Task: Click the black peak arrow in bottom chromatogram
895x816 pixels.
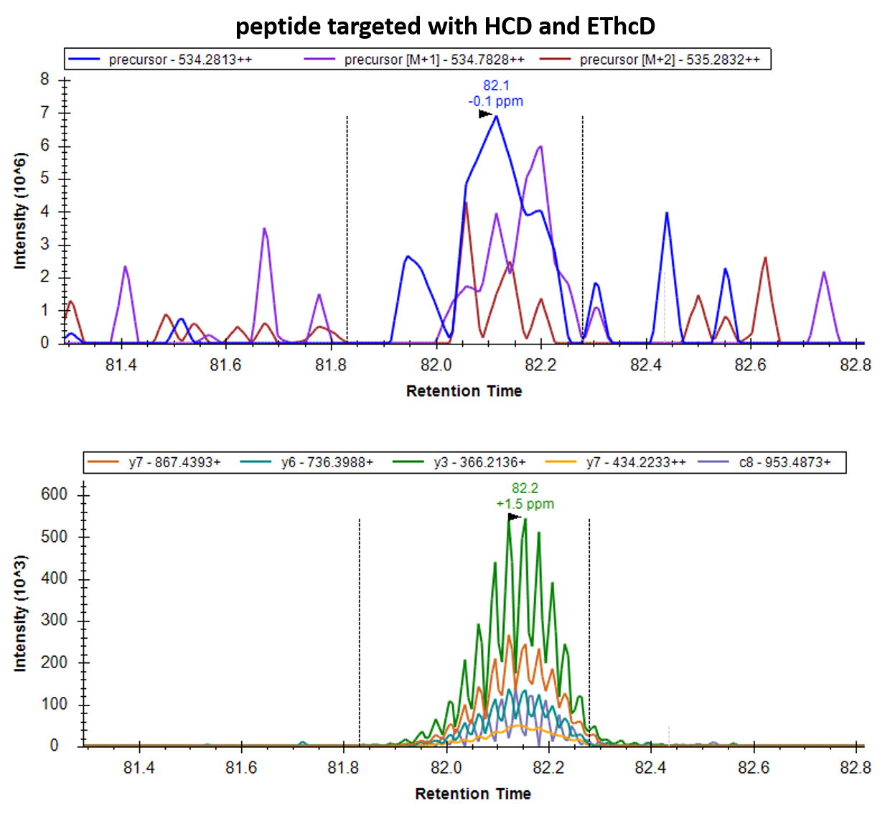Action: point(514,517)
